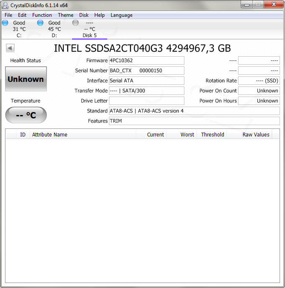
Task: Select the C: disk tab showing 31 °C
Action: pyautogui.click(x=19, y=29)
